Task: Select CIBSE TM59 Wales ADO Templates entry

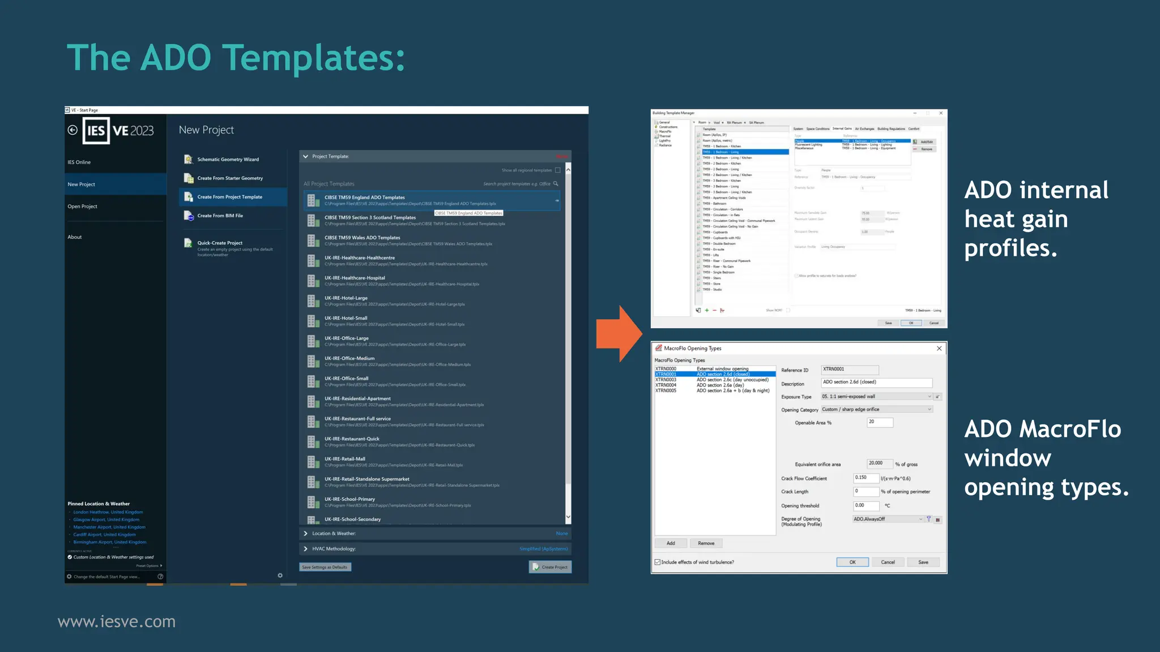Action: click(432, 241)
